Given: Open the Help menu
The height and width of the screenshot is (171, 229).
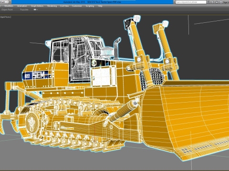Looking at the screenshot, I should 100,6.
